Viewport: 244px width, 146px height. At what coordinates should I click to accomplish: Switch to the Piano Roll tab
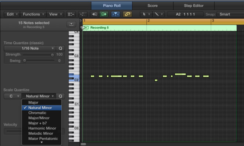[112, 6]
